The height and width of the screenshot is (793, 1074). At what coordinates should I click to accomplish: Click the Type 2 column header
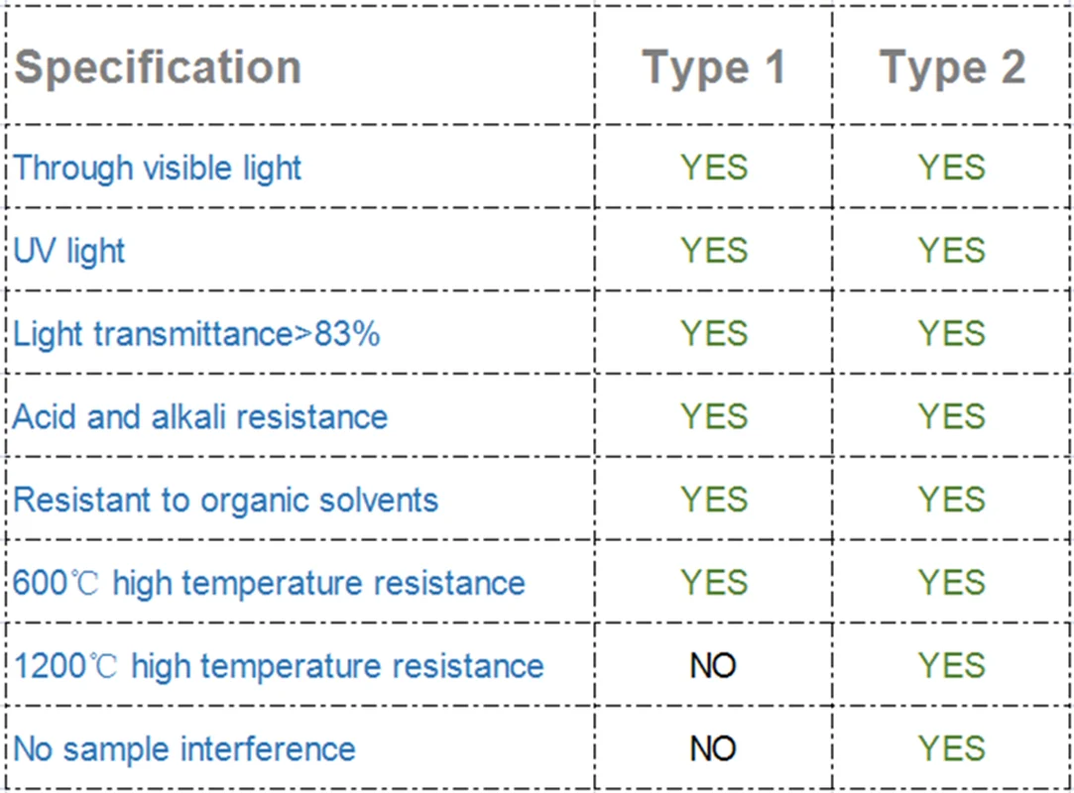click(952, 67)
